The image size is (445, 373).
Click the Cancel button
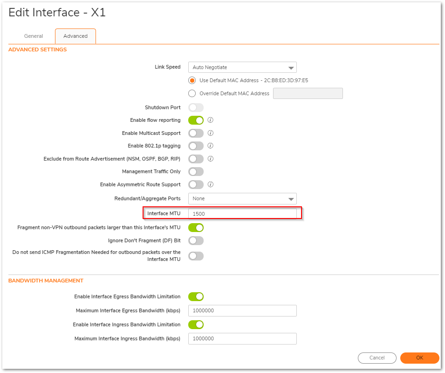pos(377,358)
